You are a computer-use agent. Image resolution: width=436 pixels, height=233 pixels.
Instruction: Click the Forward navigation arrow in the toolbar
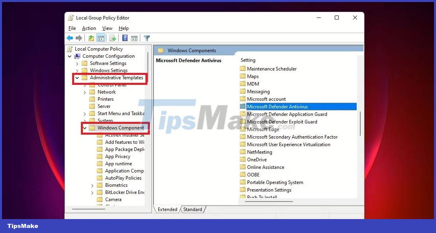[79, 38]
